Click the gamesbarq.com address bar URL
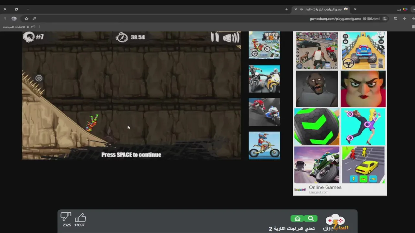The width and height of the screenshot is (415, 233). click(344, 19)
